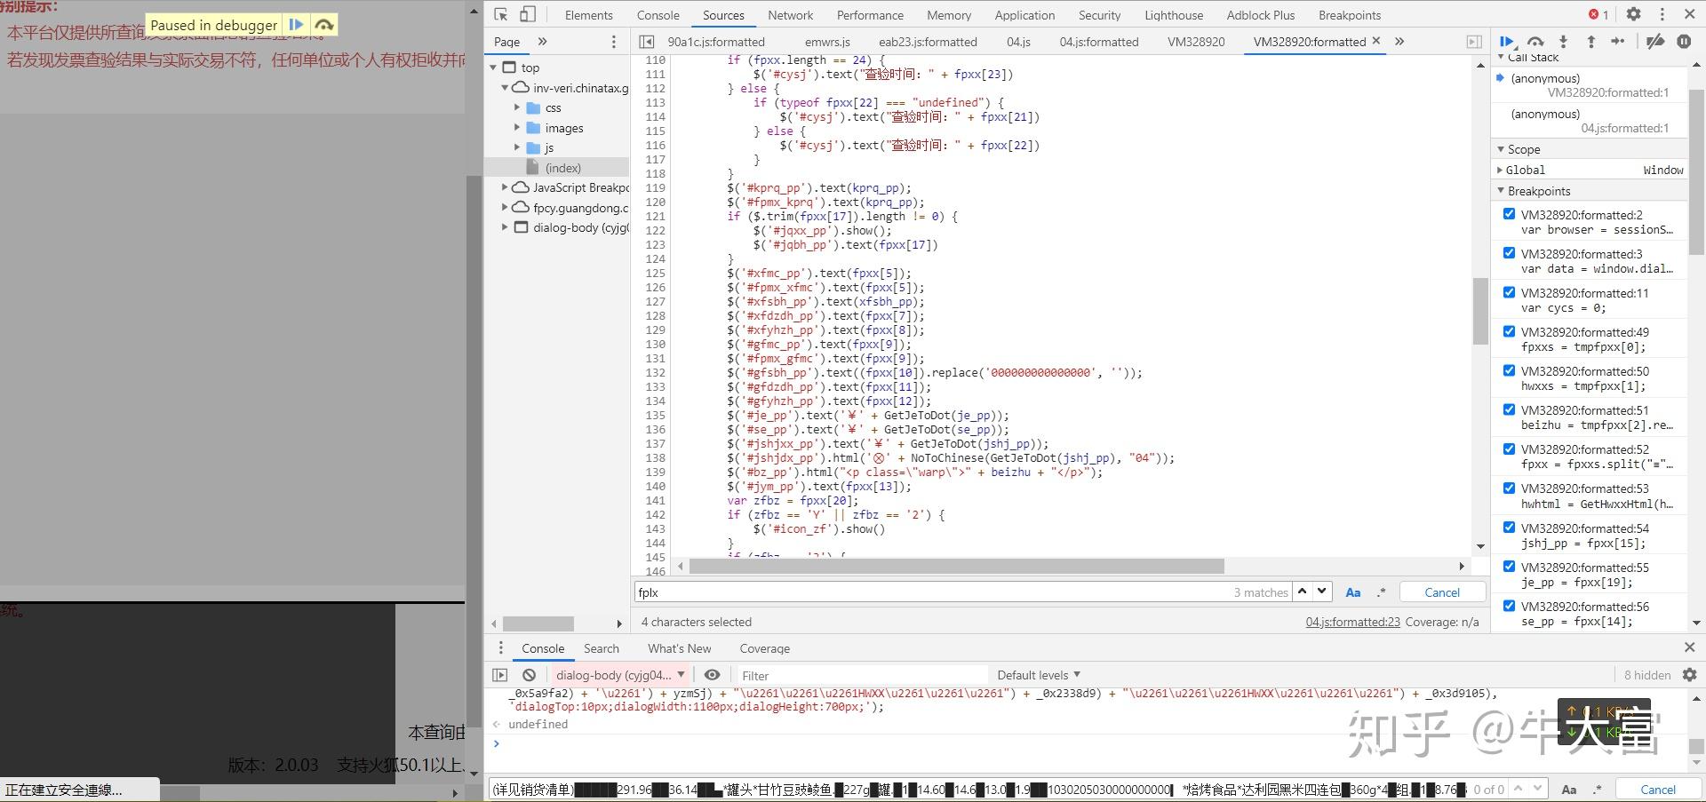Disable breakpoint at VM328920:formatted:49
This screenshot has width=1706, height=802.
pos(1509,331)
